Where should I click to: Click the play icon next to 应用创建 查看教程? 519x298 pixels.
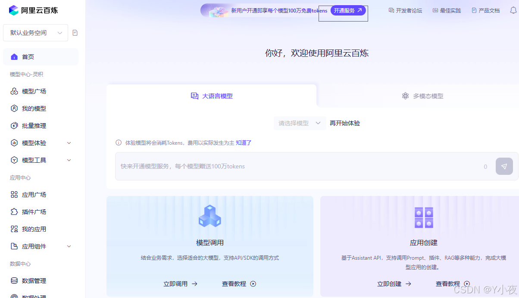click(x=467, y=284)
